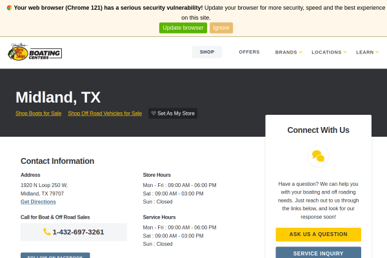Image resolution: width=387 pixels, height=258 pixels.
Task: Open the OFFERS menu item
Action: click(x=249, y=52)
